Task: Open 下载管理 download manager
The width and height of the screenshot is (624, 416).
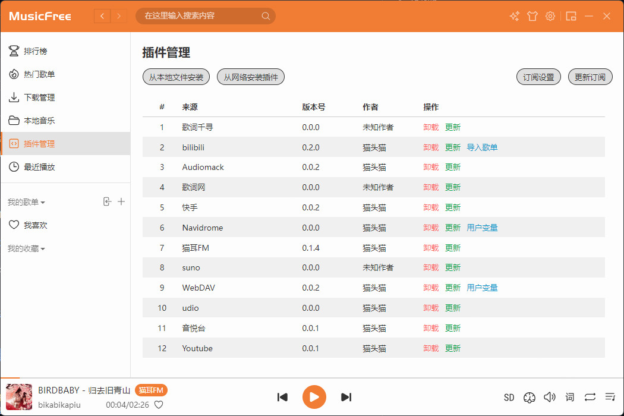Action: (65, 97)
